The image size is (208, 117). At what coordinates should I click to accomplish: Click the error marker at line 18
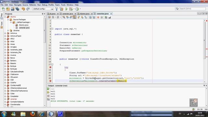(x=50, y=67)
